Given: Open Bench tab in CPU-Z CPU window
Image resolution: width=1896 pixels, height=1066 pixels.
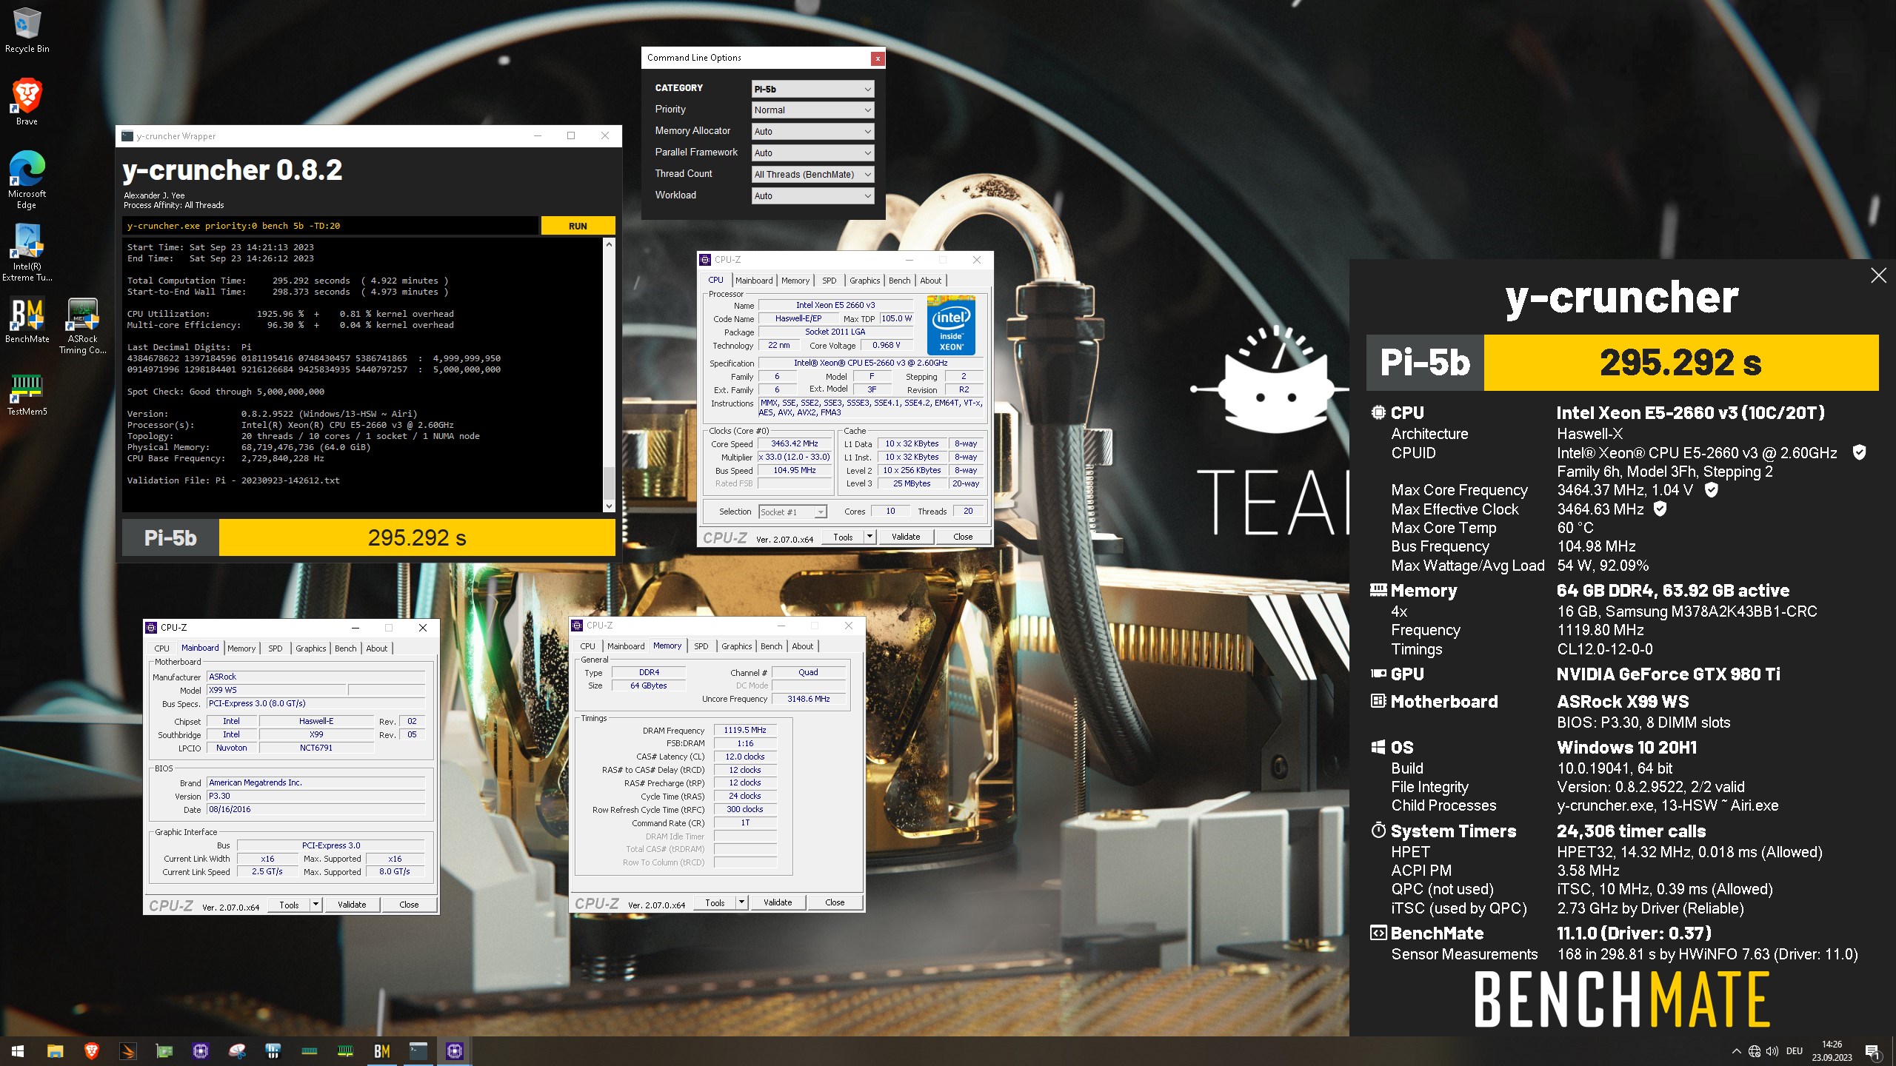Looking at the screenshot, I should tap(899, 281).
